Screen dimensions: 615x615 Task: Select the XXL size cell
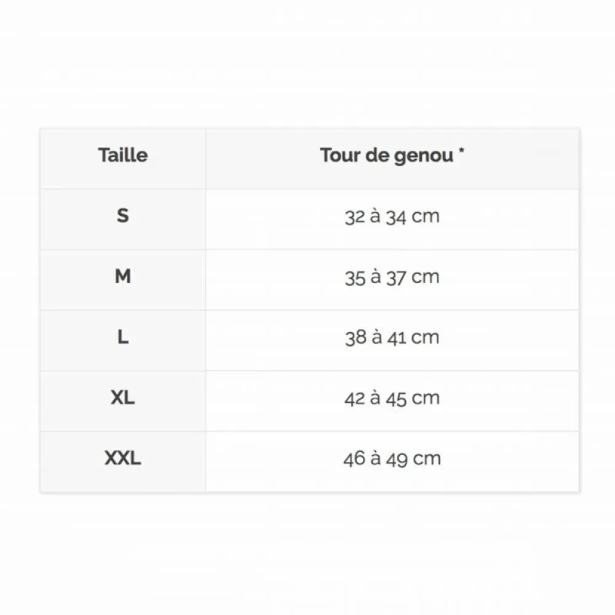[x=123, y=458]
